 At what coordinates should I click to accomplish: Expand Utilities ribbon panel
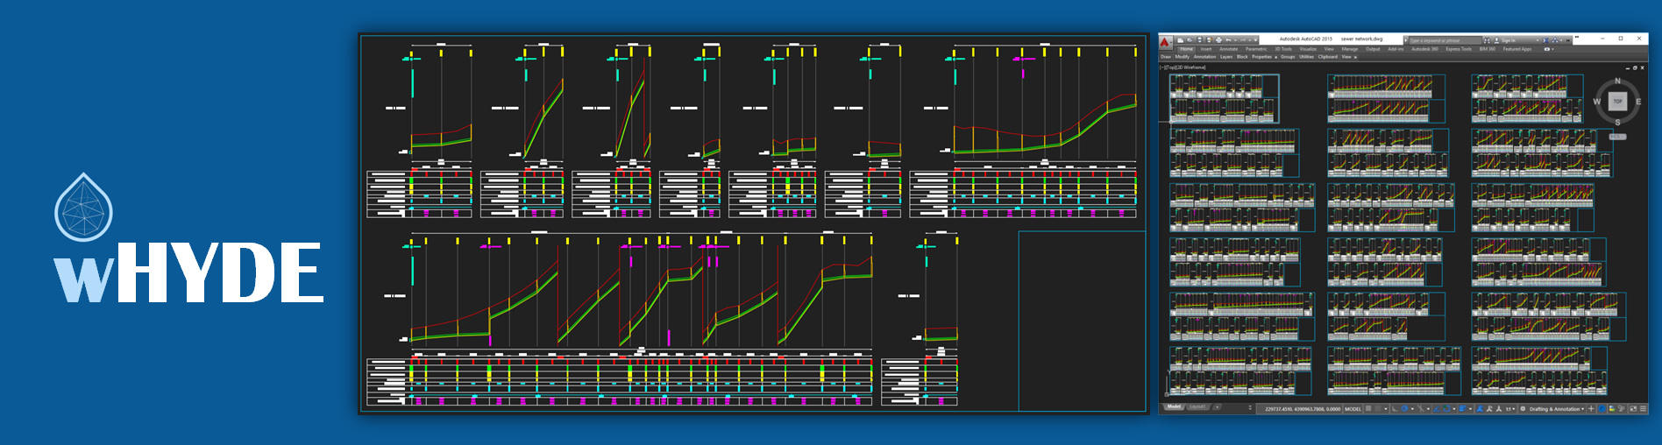(1306, 57)
